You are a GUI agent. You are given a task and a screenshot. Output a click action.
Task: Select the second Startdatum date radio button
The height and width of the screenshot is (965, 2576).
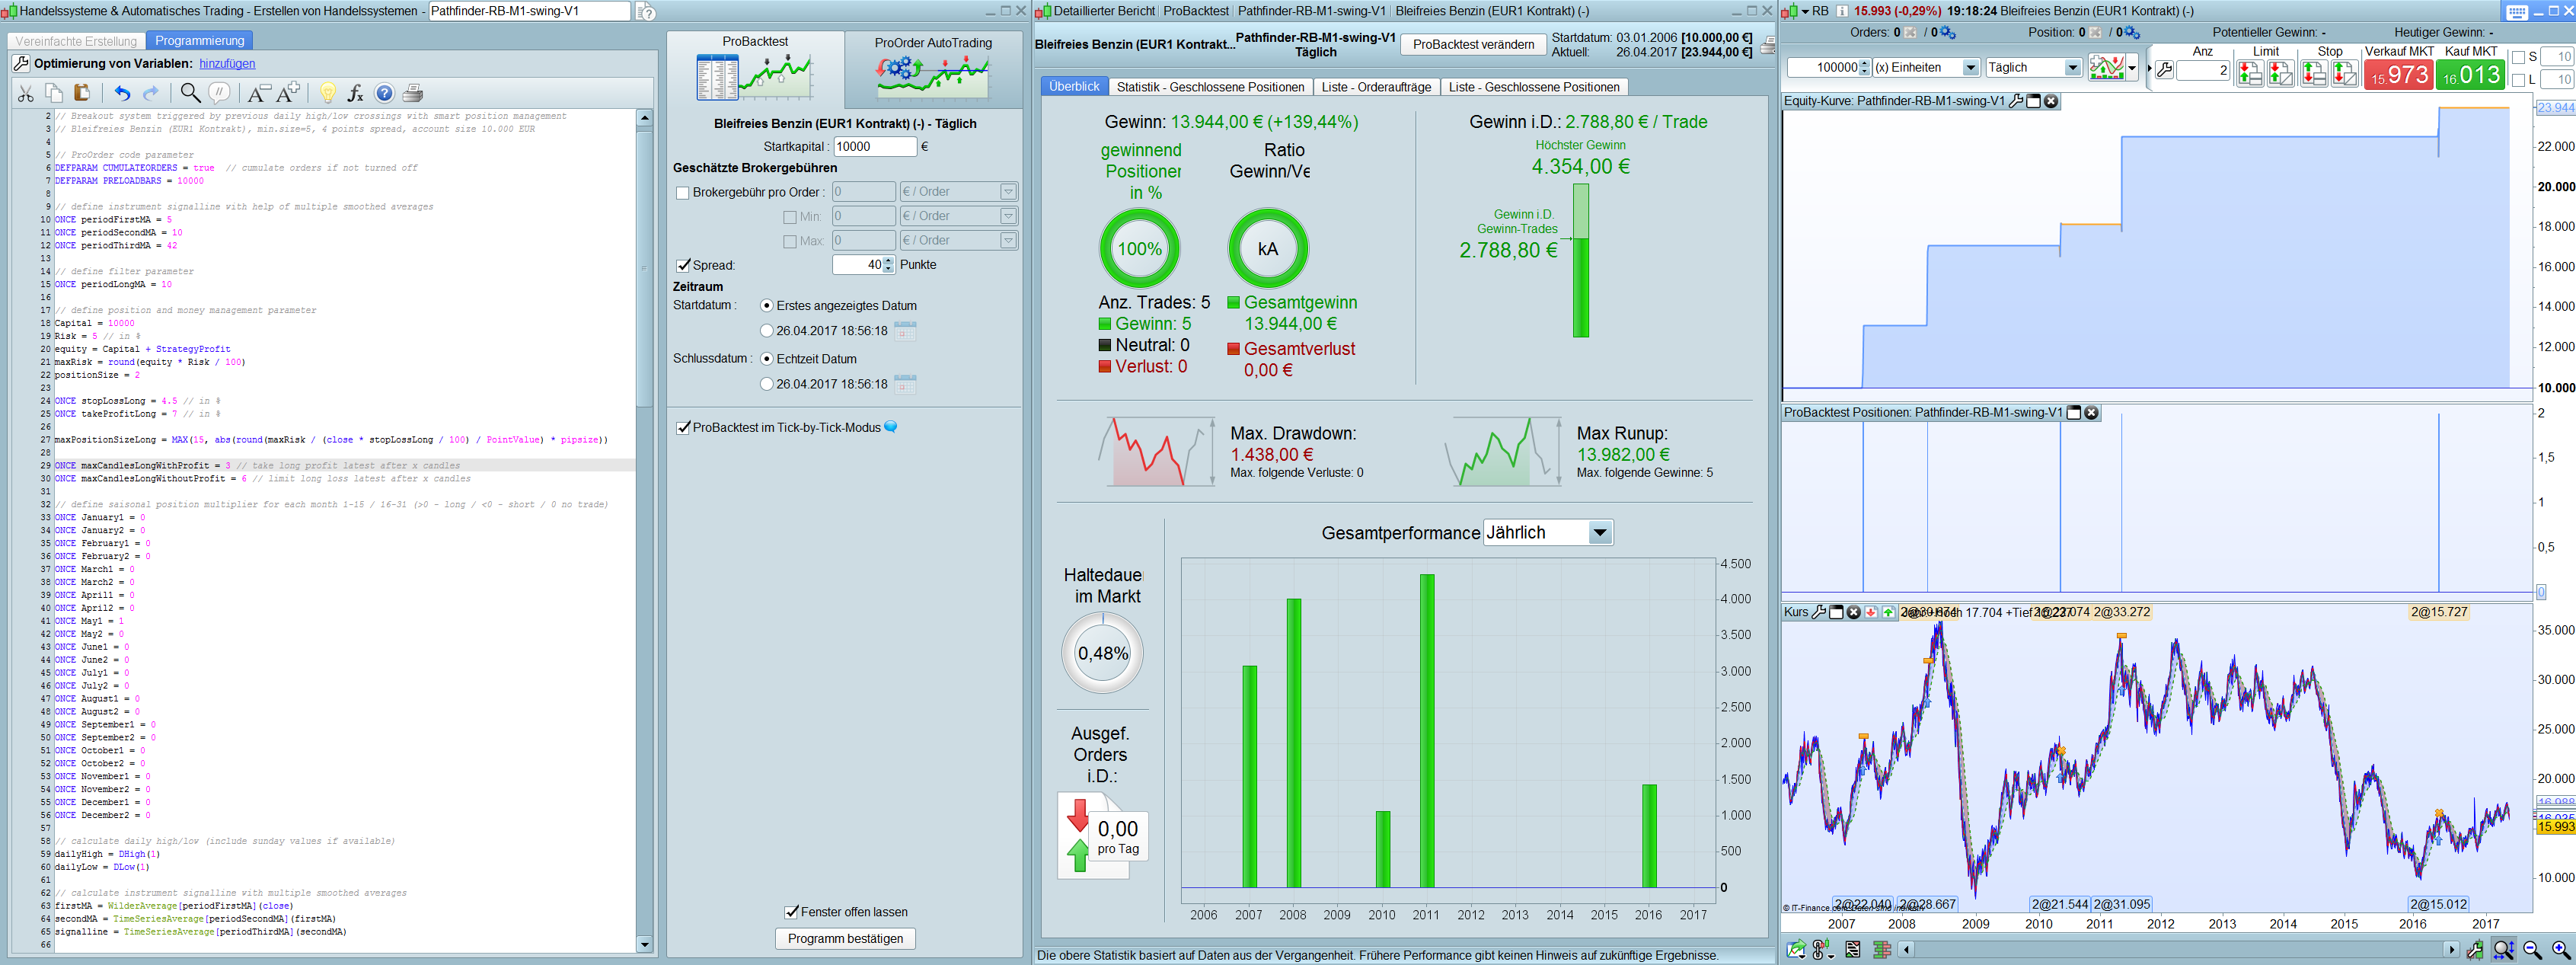pos(767,331)
